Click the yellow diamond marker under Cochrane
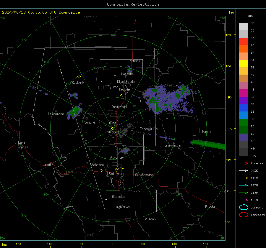266x248 pixels. pos(101,170)
